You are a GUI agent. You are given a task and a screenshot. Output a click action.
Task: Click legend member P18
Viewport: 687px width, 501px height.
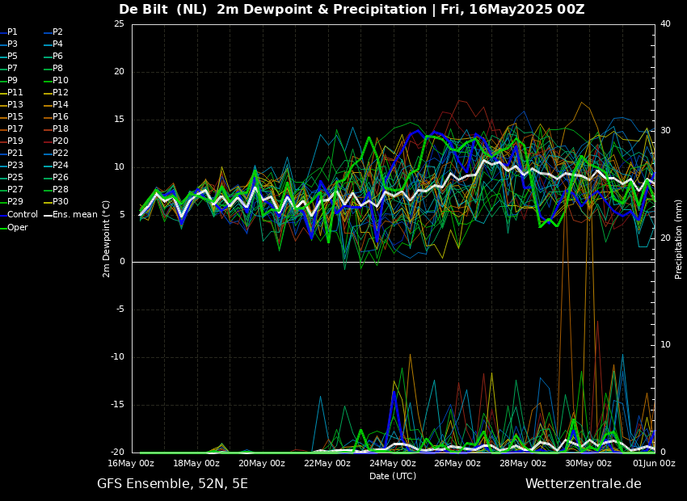pos(56,128)
